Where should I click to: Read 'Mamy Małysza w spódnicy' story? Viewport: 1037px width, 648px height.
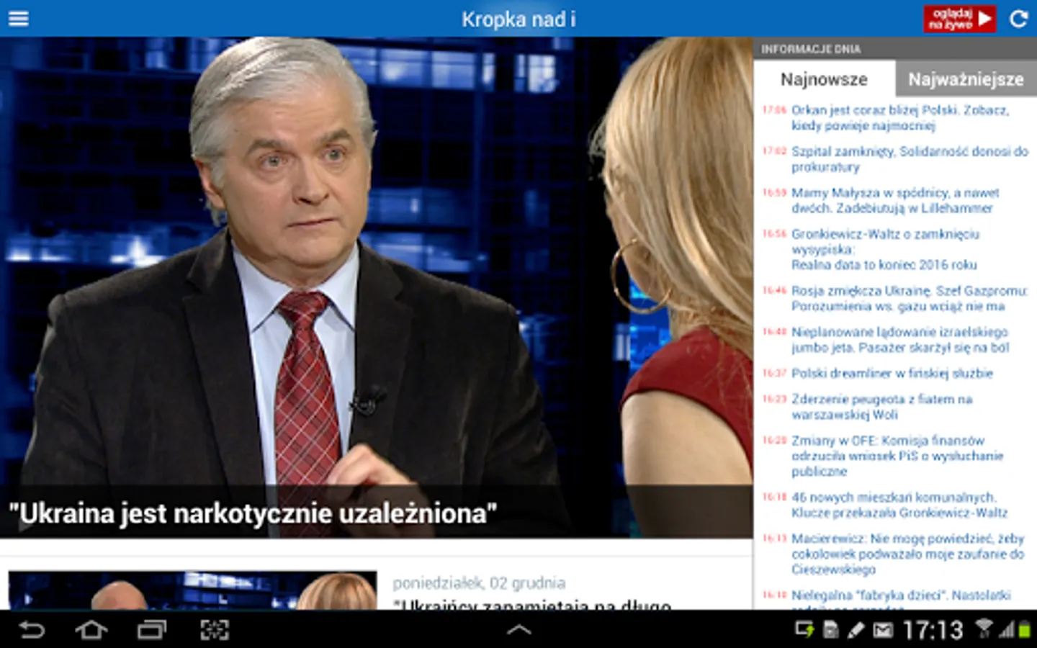click(x=894, y=201)
